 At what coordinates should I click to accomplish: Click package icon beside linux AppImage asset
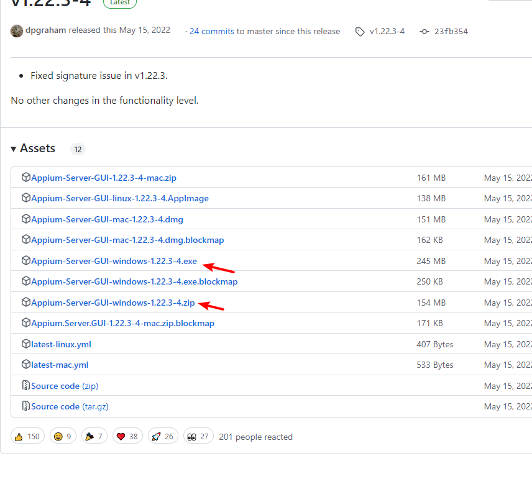[x=25, y=198]
